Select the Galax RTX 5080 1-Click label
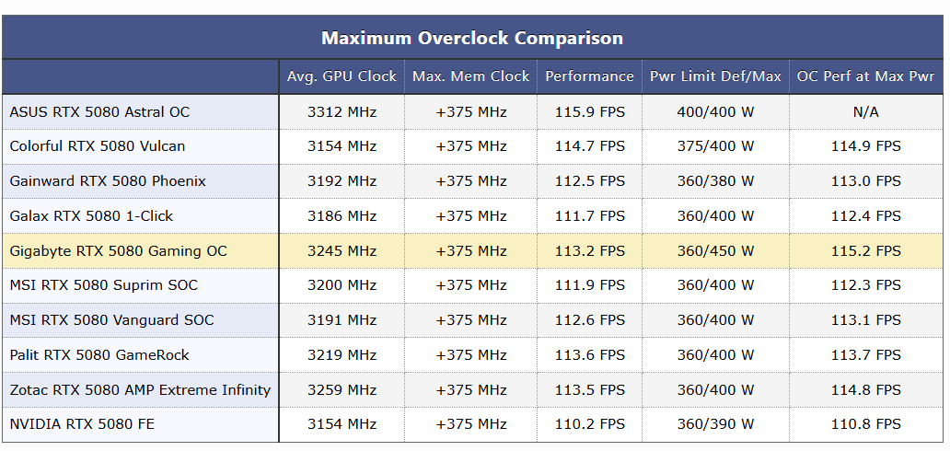This screenshot has height=451, width=950. [91, 215]
